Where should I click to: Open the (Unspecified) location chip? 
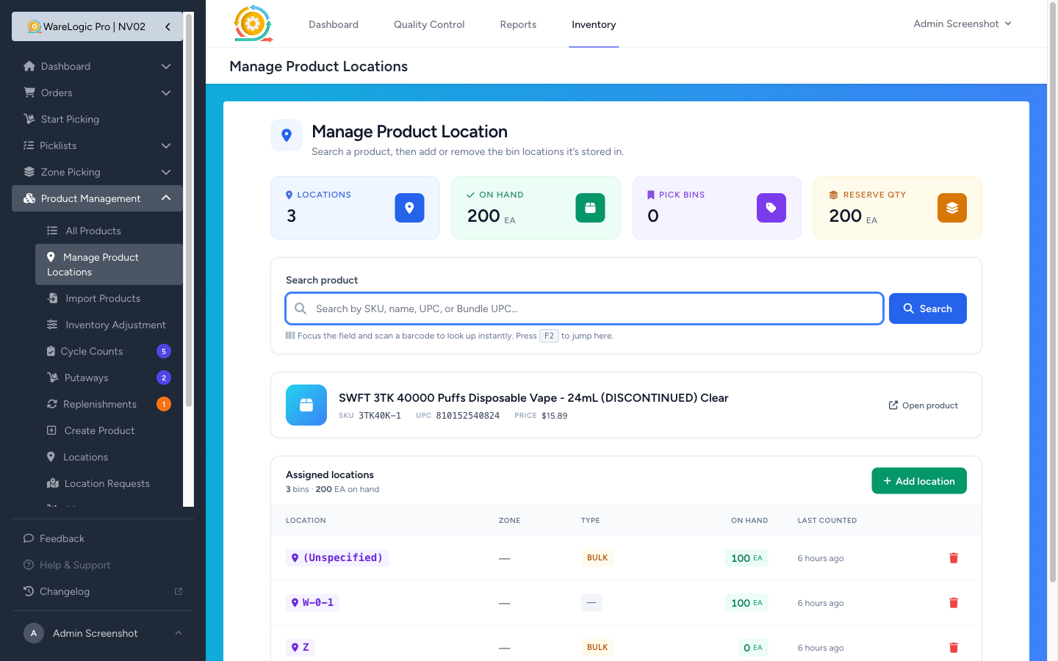click(337, 558)
